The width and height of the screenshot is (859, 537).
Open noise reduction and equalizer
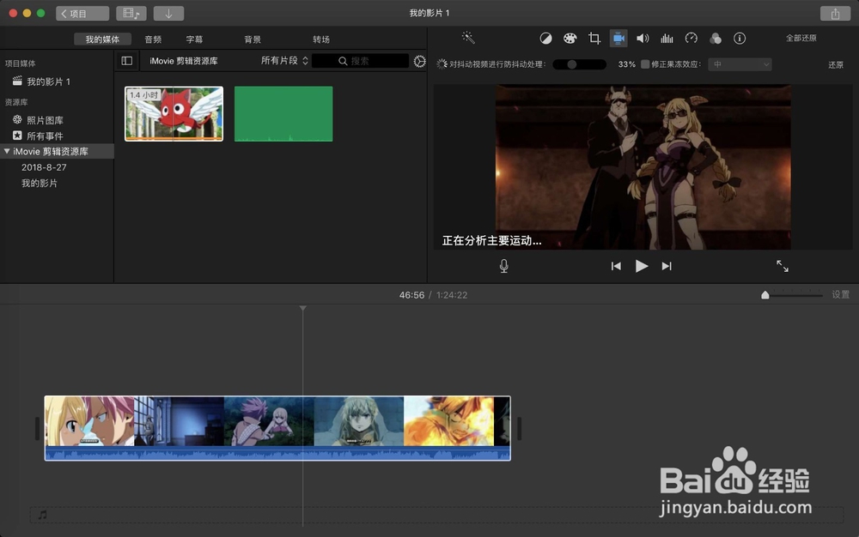[x=667, y=39]
